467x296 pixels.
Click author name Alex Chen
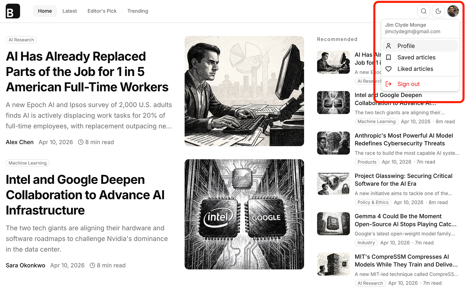click(20, 142)
